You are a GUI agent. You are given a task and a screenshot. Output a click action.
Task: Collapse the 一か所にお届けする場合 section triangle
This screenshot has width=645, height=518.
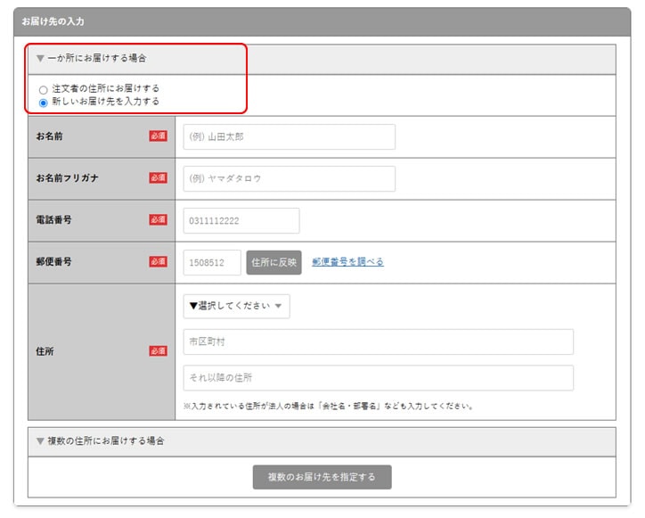[x=40, y=59]
